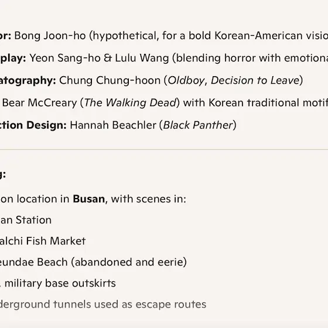Click the italic title Oldboy

(x=186, y=80)
